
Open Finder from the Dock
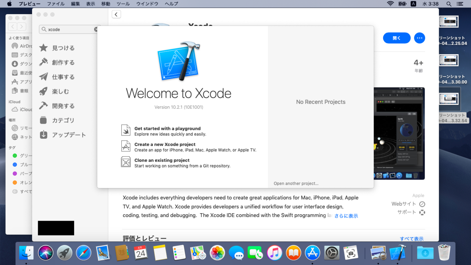[27, 253]
